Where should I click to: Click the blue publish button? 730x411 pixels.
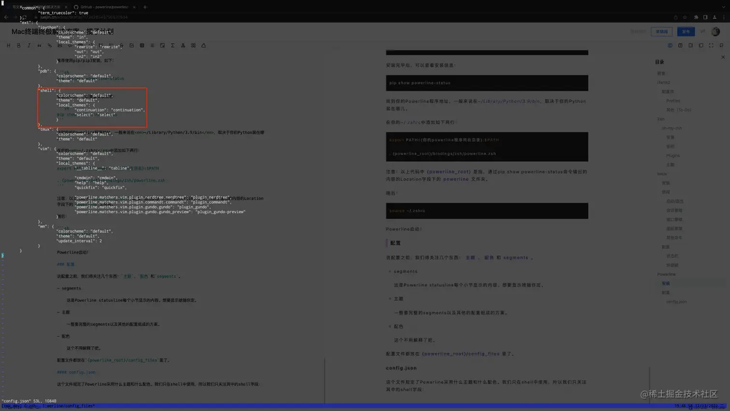[x=686, y=31]
